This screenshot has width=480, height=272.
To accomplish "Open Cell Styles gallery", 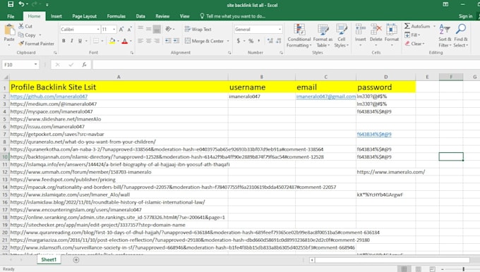I will (x=342, y=36).
